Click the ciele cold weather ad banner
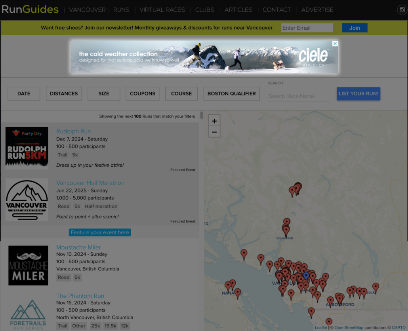 click(204, 57)
